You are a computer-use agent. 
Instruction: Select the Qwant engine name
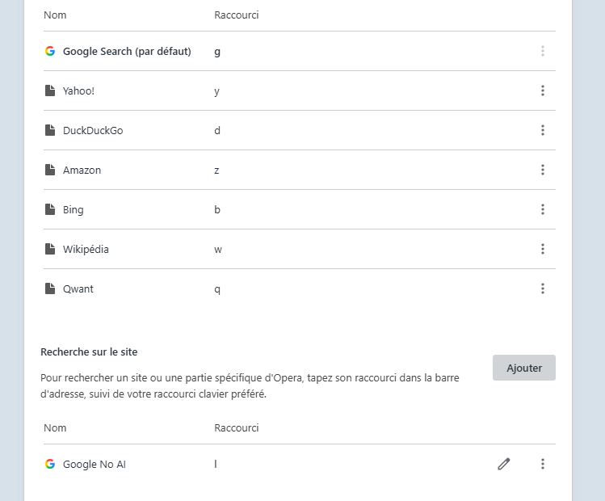tap(78, 289)
